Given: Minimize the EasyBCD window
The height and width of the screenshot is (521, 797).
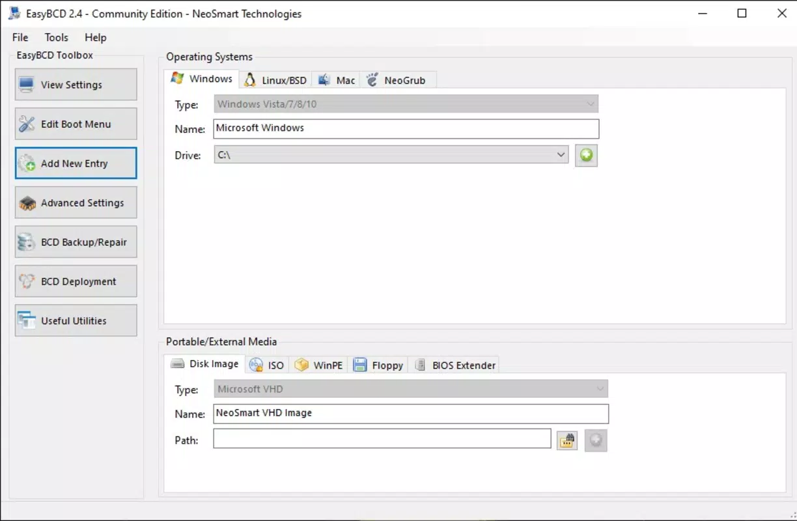Looking at the screenshot, I should point(702,14).
